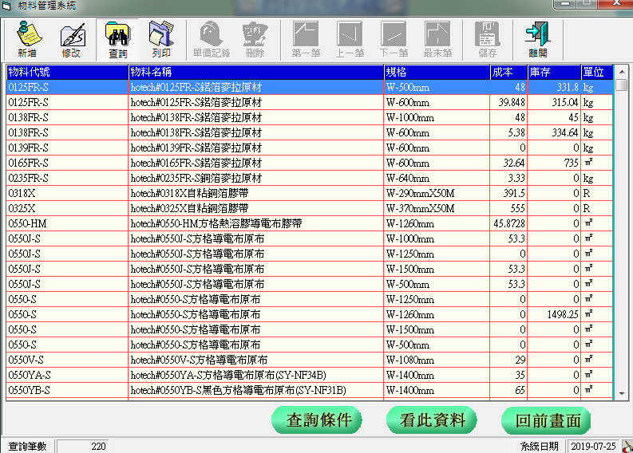This screenshot has width=633, height=453.
Task: Click the 回前畫面 green button
Action: [546, 420]
